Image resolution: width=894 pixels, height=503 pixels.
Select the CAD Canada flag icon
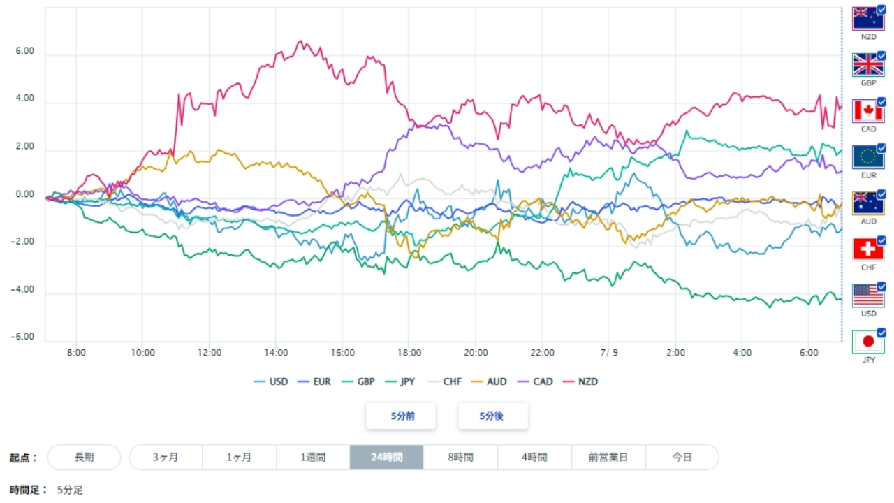(x=868, y=111)
